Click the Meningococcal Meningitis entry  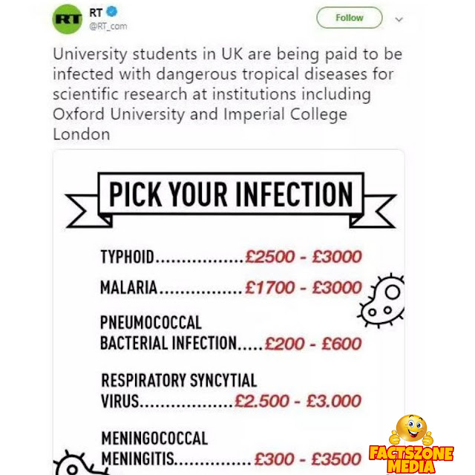click(231, 448)
